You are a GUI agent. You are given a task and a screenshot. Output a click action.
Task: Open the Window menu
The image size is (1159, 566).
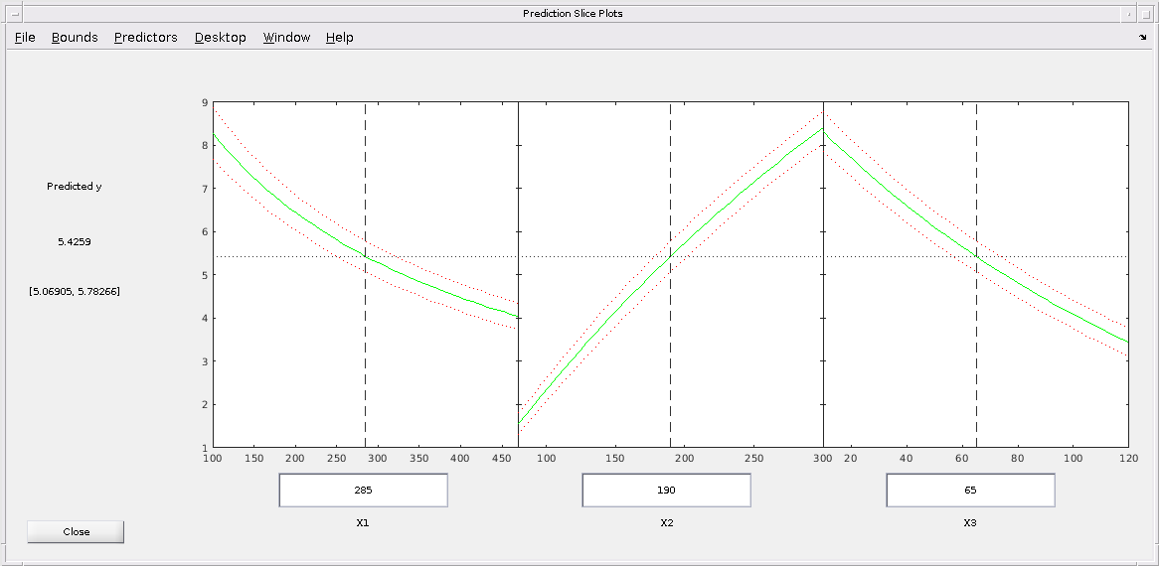click(287, 37)
